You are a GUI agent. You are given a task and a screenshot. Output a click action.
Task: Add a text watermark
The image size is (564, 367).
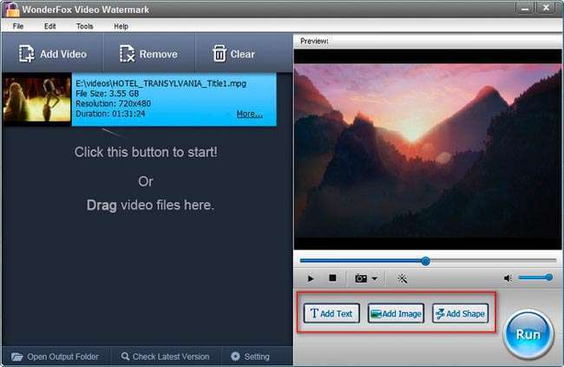331,313
